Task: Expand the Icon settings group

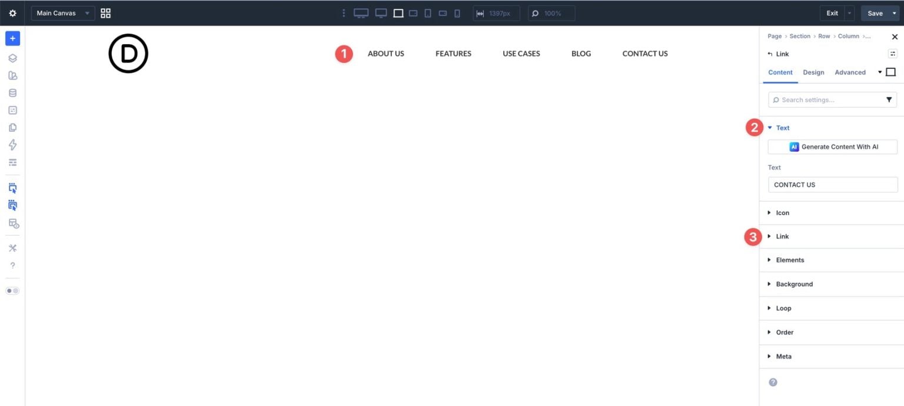Action: click(831, 213)
